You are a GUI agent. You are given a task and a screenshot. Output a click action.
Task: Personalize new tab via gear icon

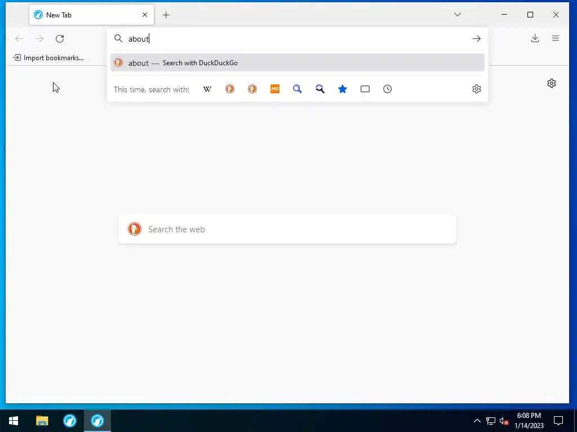pyautogui.click(x=551, y=83)
